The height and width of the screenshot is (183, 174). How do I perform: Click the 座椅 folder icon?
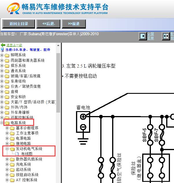(x=7, y=92)
